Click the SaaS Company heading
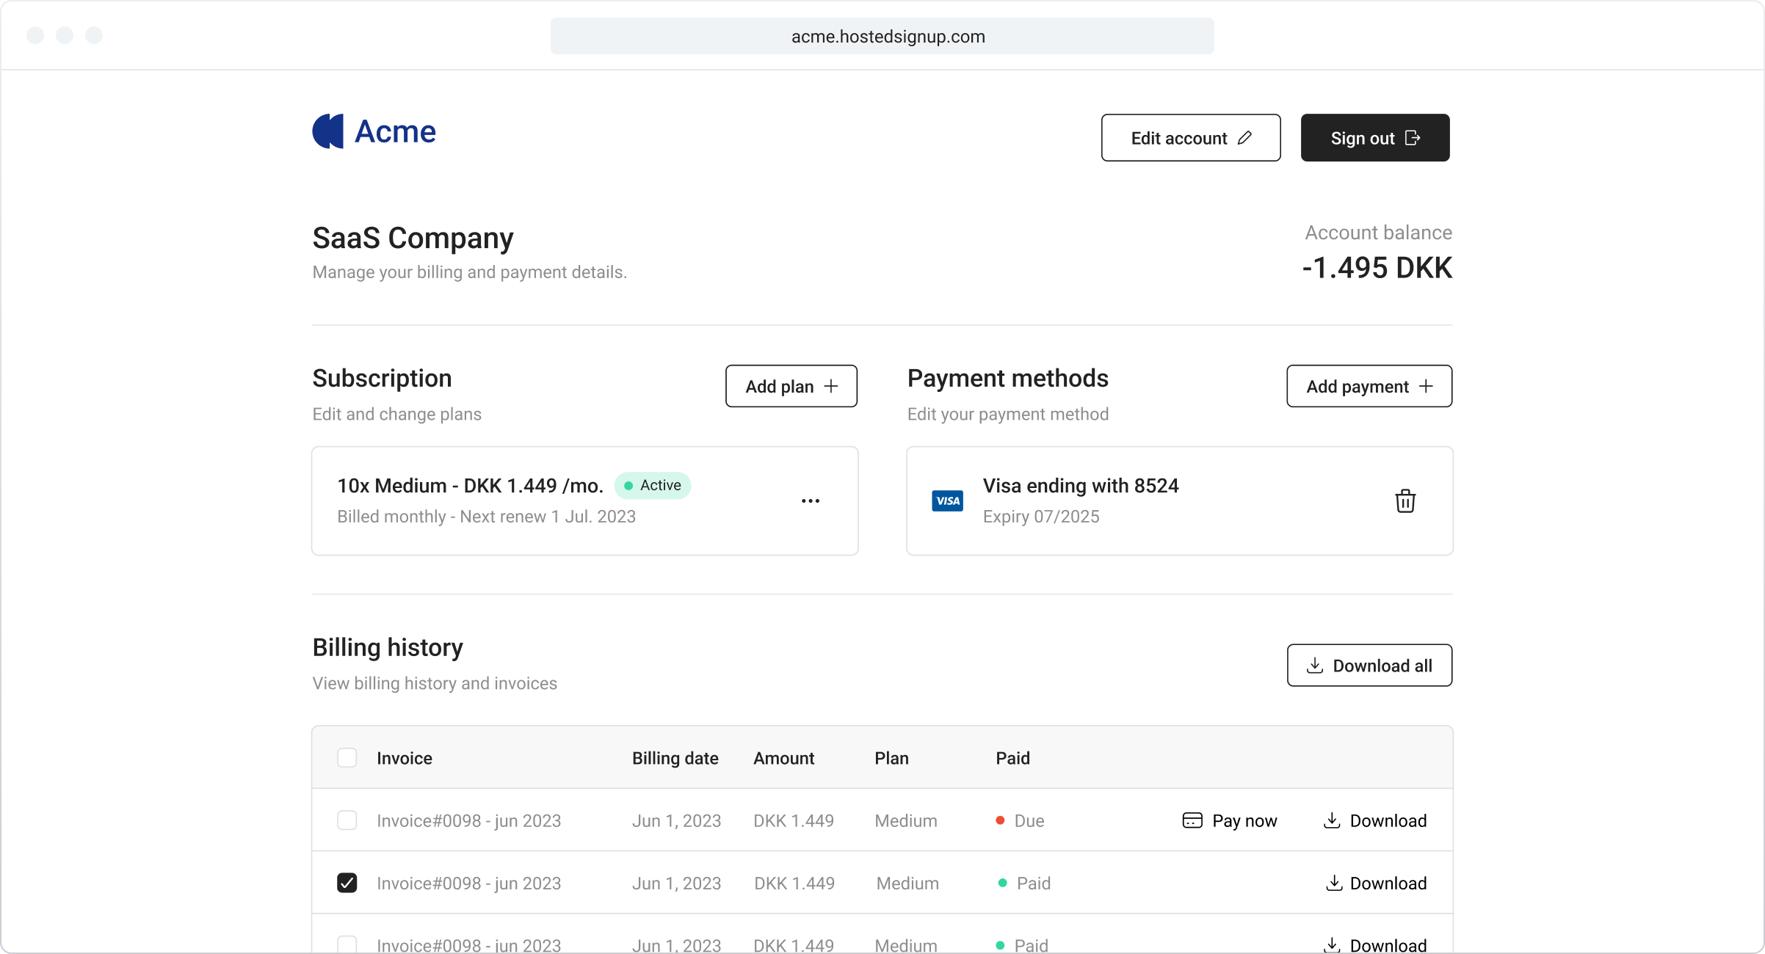 coord(413,238)
